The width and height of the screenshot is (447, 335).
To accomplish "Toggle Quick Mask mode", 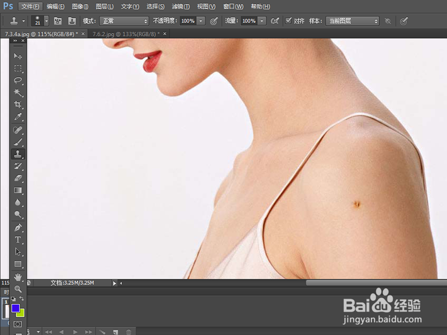I will click(x=18, y=324).
